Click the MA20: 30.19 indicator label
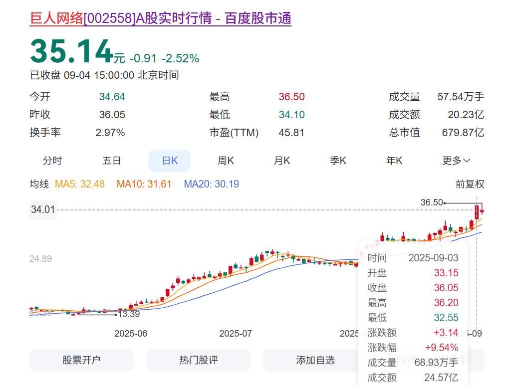The width and height of the screenshot is (521, 386). click(211, 184)
